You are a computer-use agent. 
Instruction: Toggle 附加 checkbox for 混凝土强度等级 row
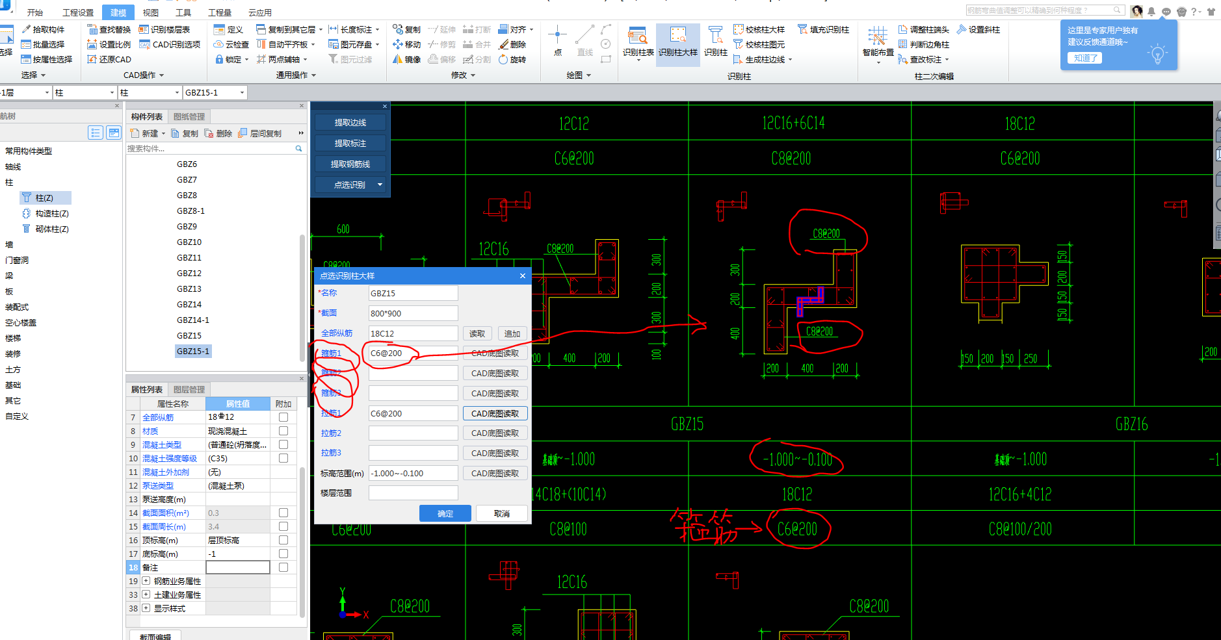283,458
